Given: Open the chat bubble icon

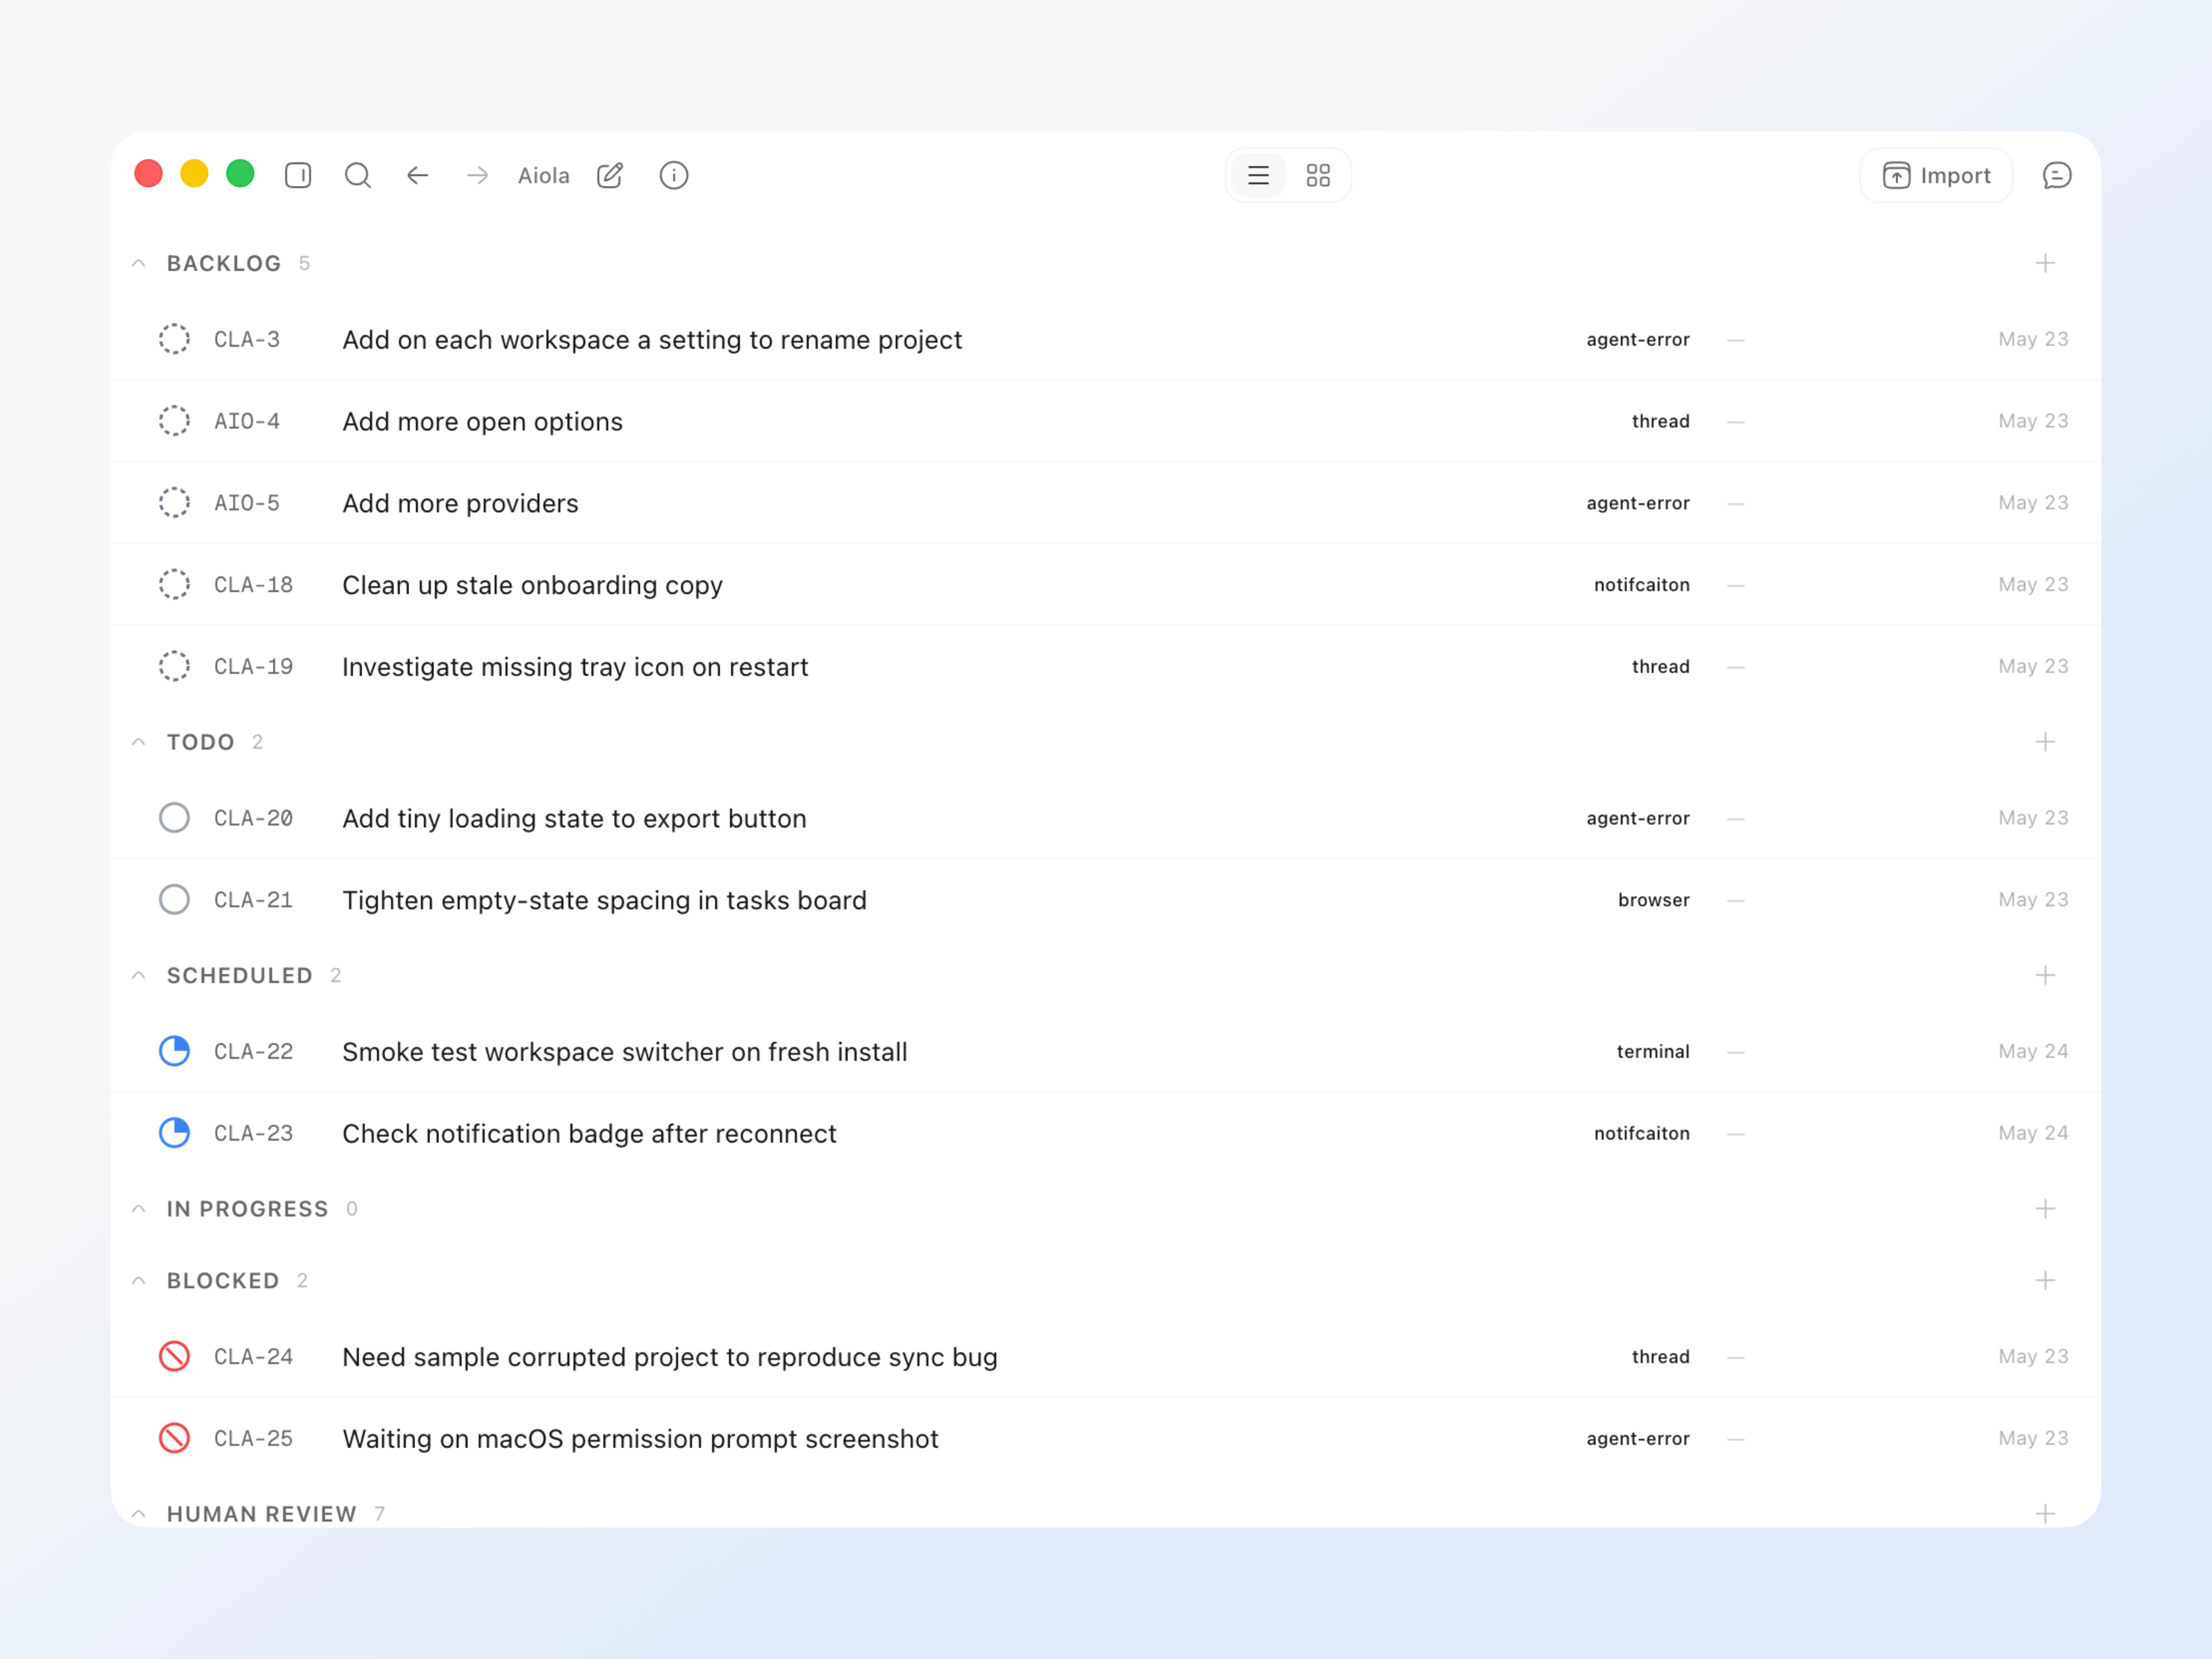Looking at the screenshot, I should click(2057, 176).
